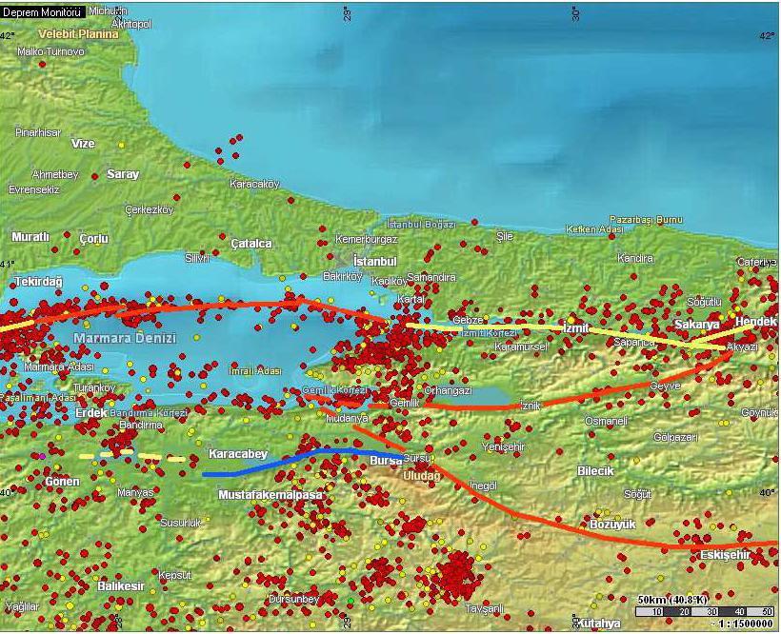Click the yellow earthquake dot beside Vize

click(x=121, y=144)
